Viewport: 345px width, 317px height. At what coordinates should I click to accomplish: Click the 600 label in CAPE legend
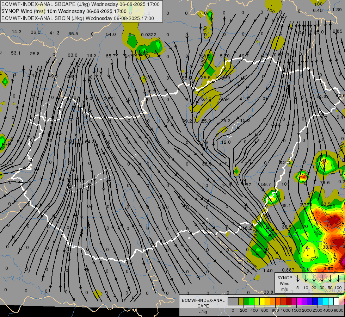(x=265, y=310)
